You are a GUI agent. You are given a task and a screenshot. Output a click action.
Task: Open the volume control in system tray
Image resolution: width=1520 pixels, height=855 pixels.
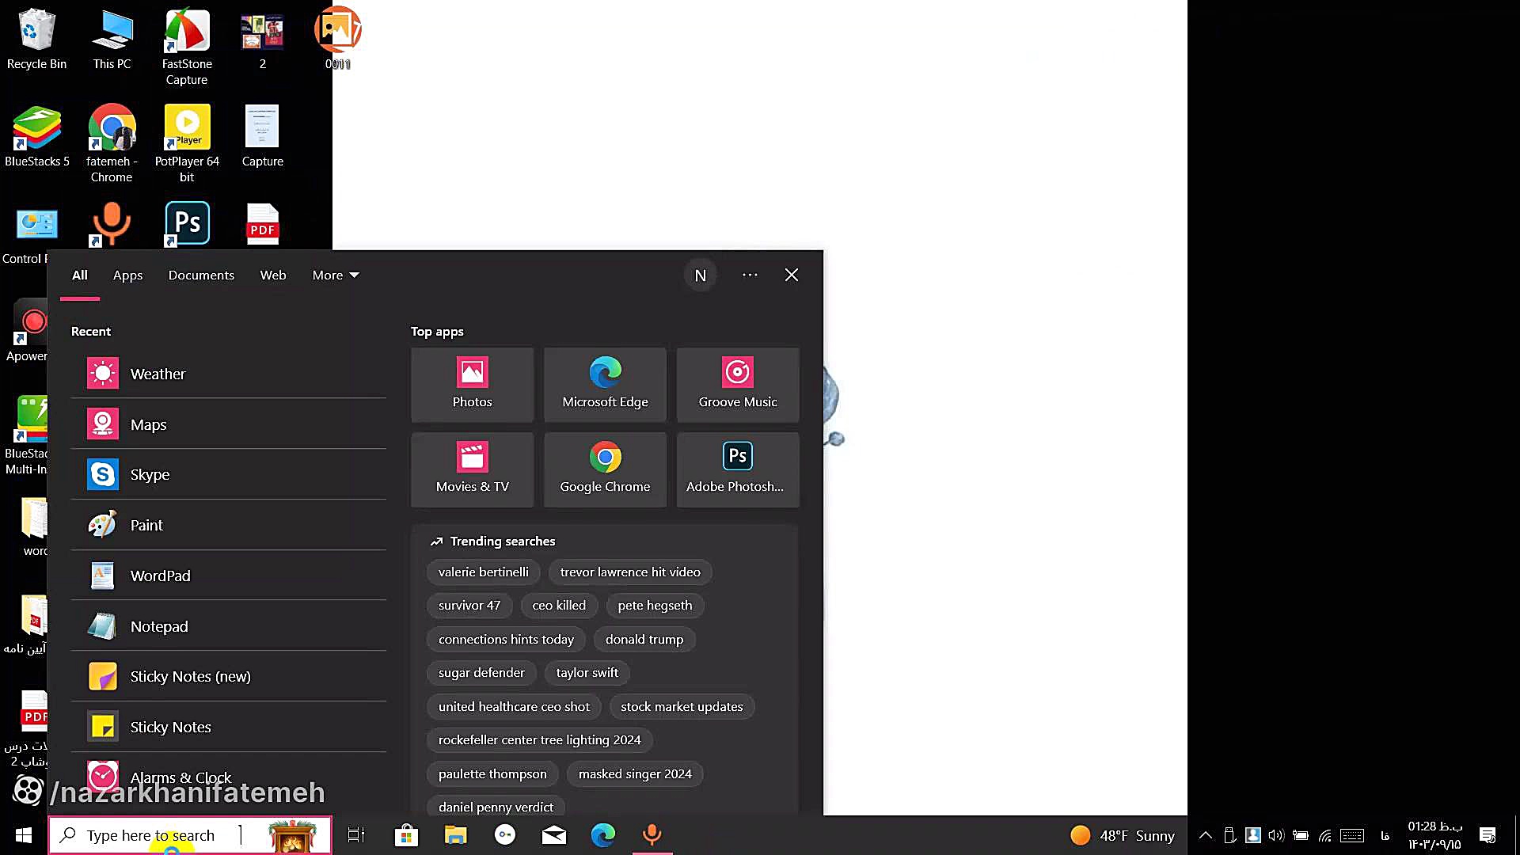tap(1275, 835)
